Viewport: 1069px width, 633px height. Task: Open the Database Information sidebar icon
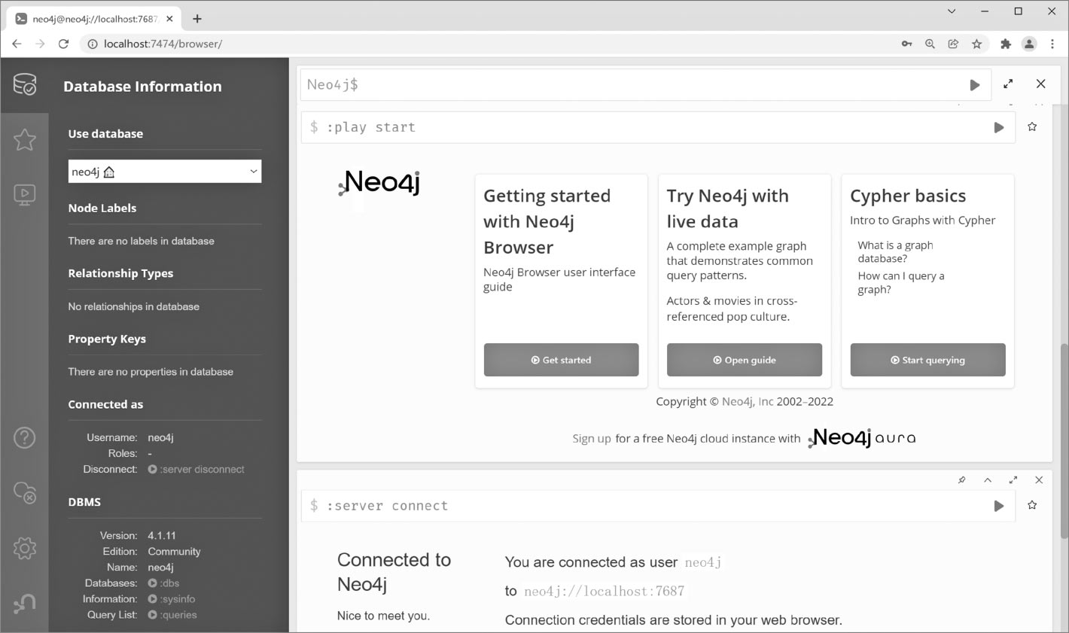(25, 84)
